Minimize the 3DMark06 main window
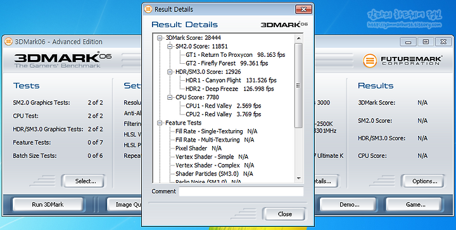Viewport: 456px width, 230px height. click(x=408, y=42)
